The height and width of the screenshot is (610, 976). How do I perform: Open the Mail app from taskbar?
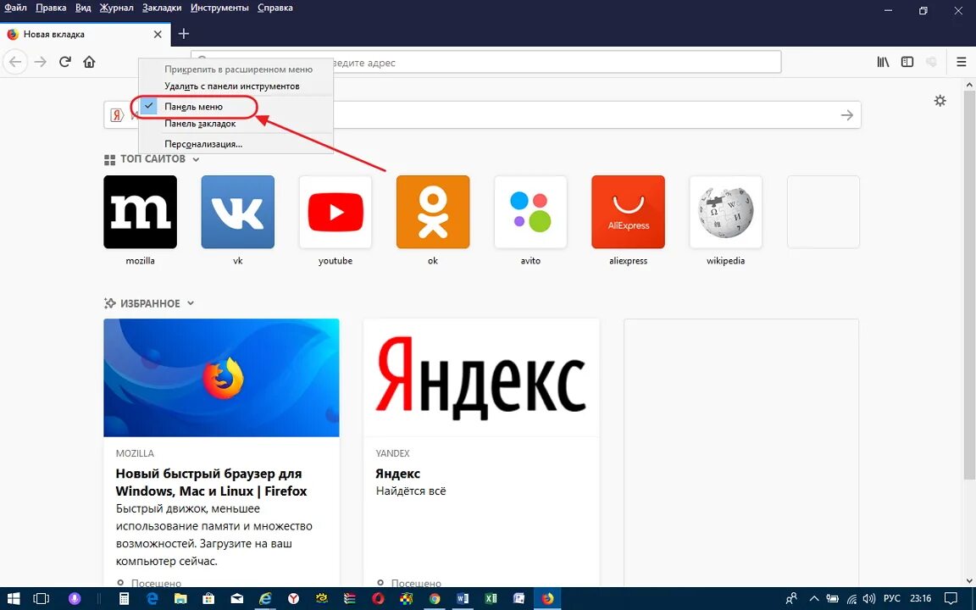click(x=236, y=599)
